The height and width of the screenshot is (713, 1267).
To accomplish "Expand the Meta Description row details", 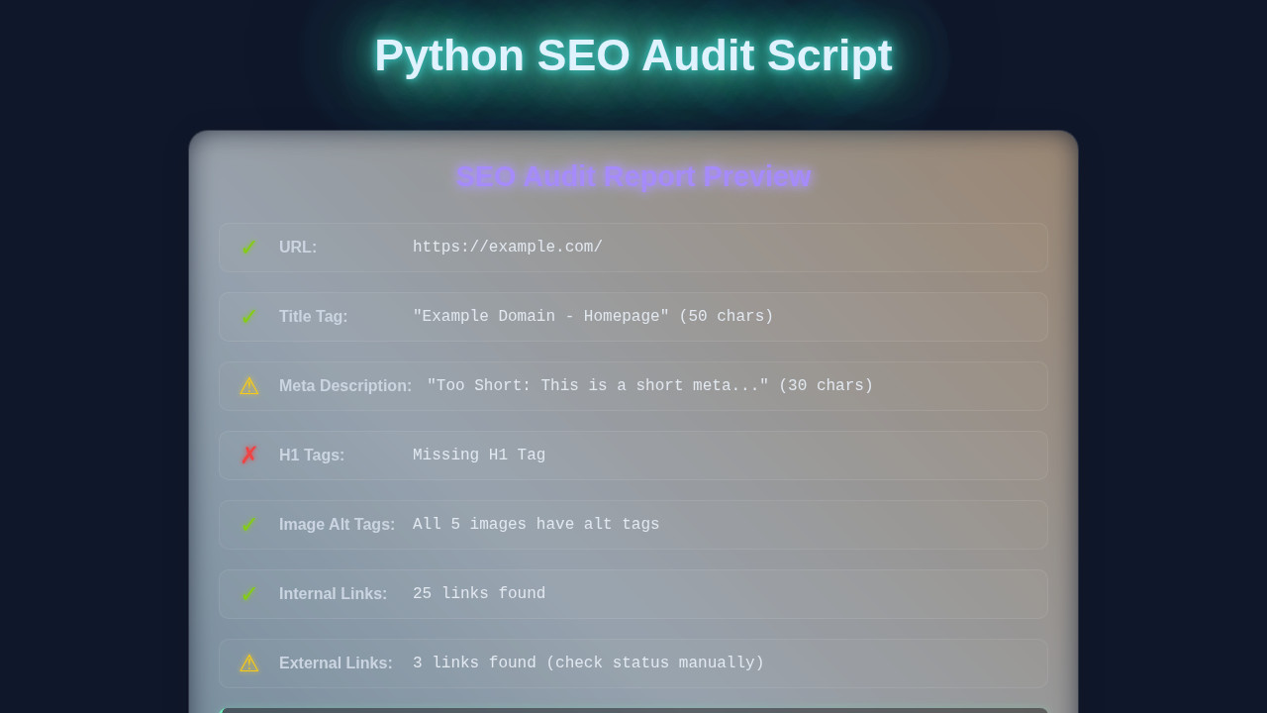I will pyautogui.click(x=633, y=386).
